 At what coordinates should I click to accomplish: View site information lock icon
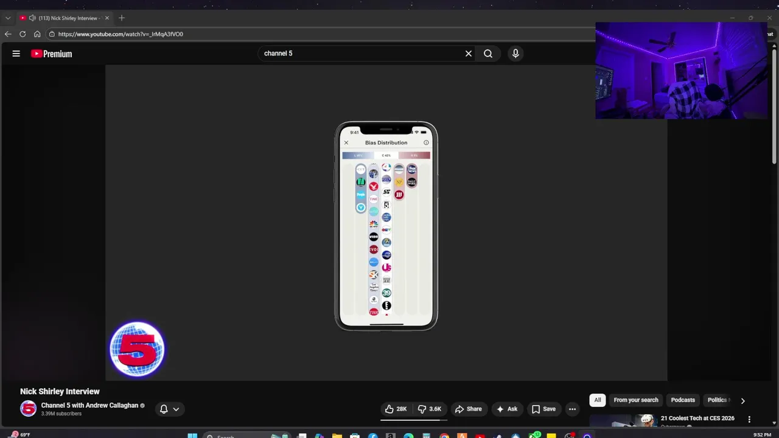[52, 34]
